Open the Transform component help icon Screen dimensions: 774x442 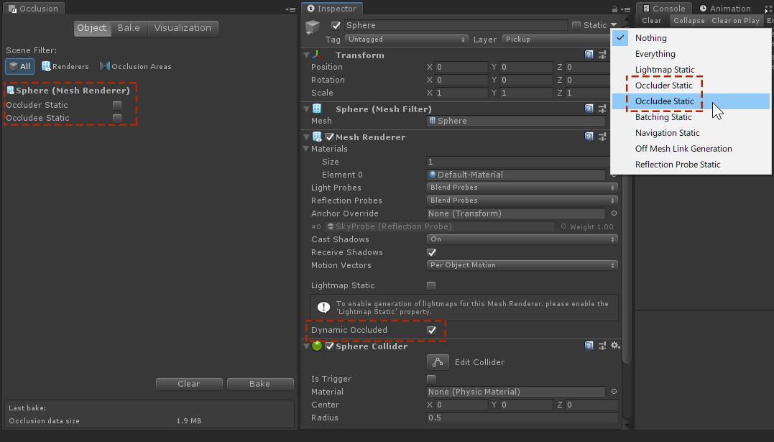tap(589, 55)
